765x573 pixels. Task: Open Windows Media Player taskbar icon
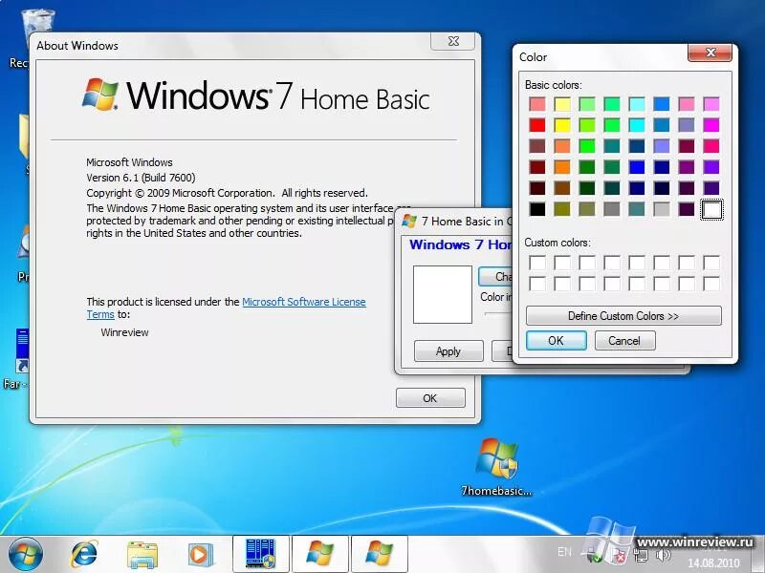[200, 555]
